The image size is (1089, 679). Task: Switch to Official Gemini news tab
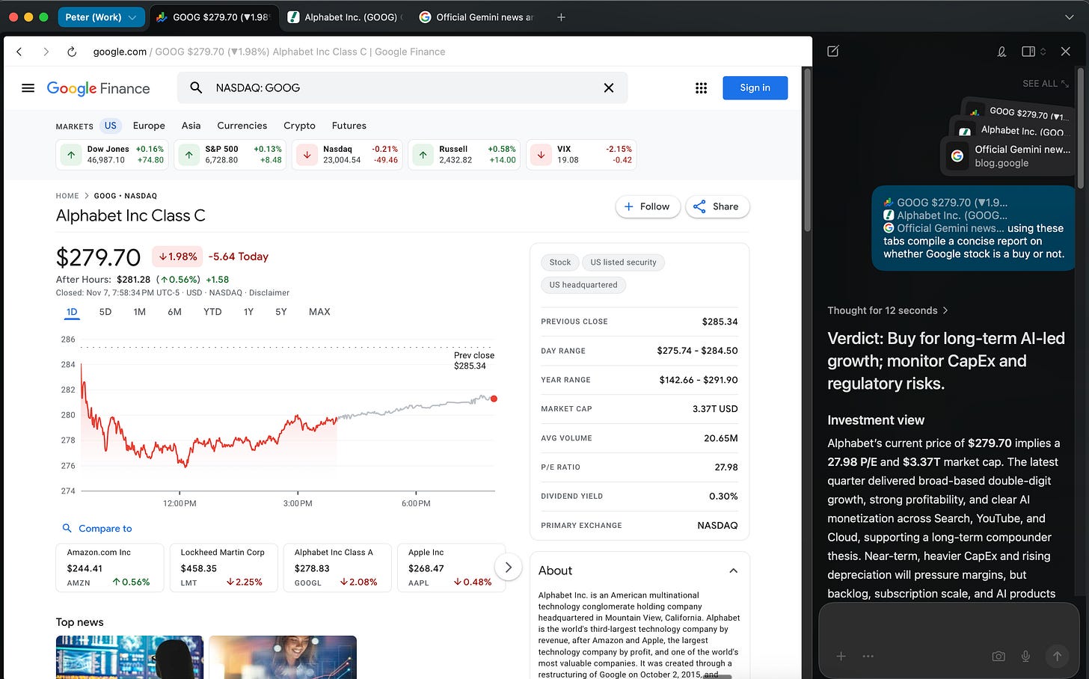pyautogui.click(x=477, y=16)
